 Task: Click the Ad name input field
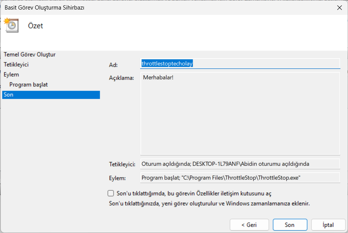[x=240, y=63]
